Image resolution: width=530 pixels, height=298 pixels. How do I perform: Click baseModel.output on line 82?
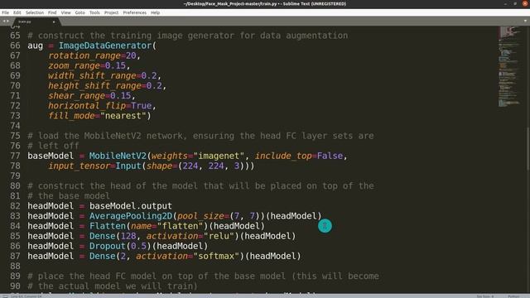tap(131, 206)
